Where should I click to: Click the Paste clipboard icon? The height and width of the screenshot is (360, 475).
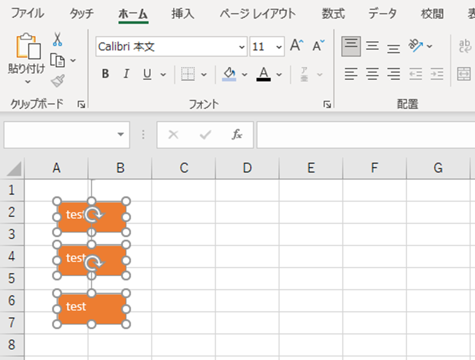[x=28, y=46]
